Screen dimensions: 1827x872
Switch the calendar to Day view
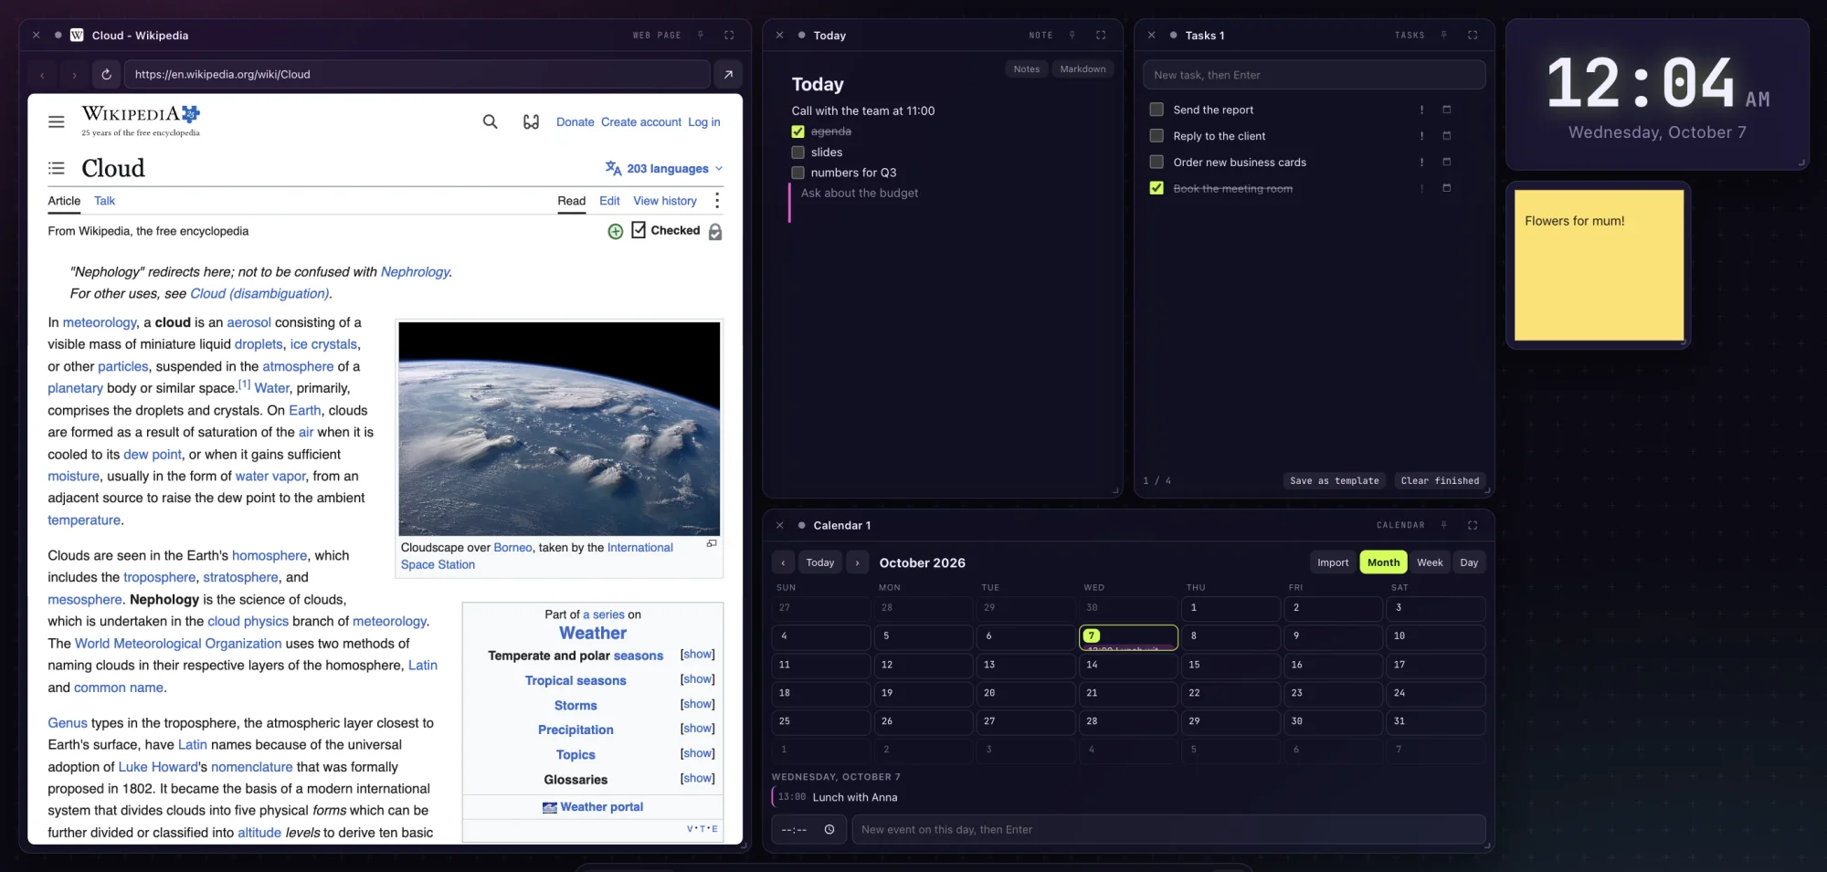[x=1469, y=562]
